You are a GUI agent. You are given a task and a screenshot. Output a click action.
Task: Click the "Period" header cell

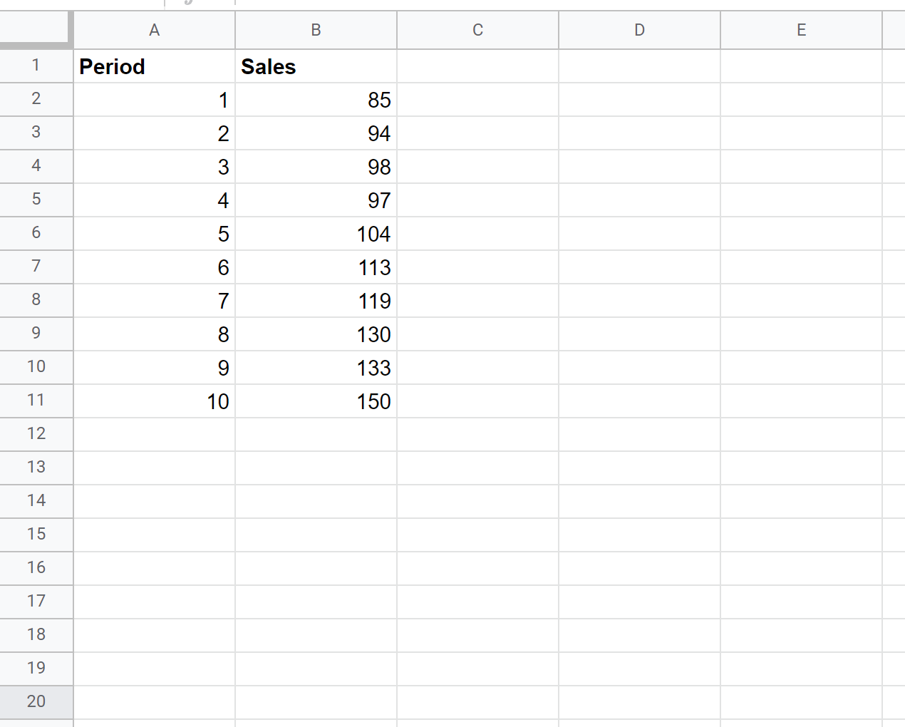[x=154, y=66]
